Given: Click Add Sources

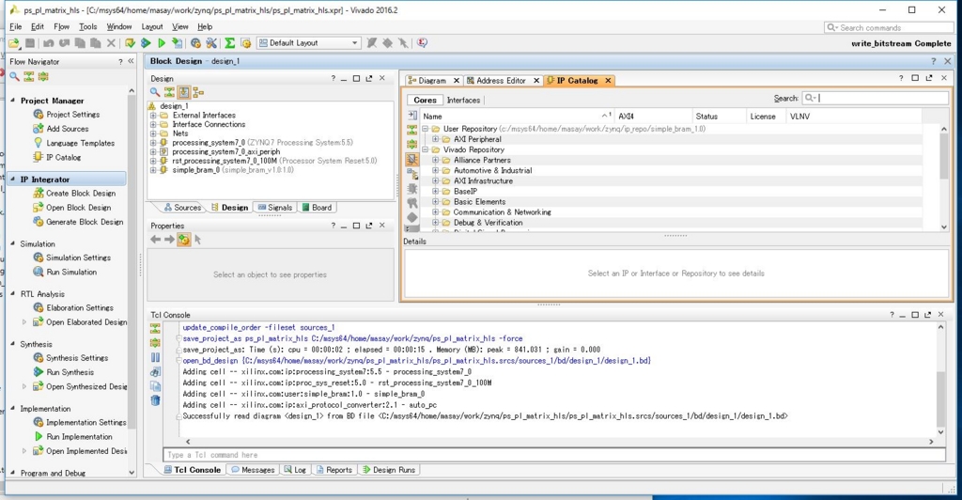Looking at the screenshot, I should click(68, 129).
